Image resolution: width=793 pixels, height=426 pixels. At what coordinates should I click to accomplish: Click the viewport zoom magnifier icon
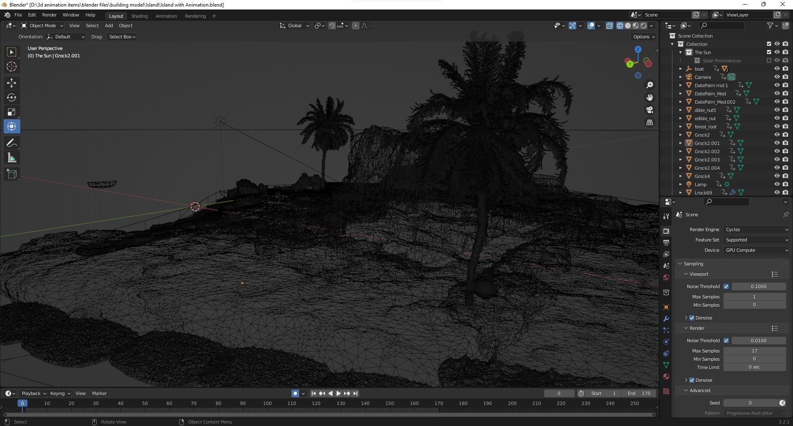coord(650,85)
